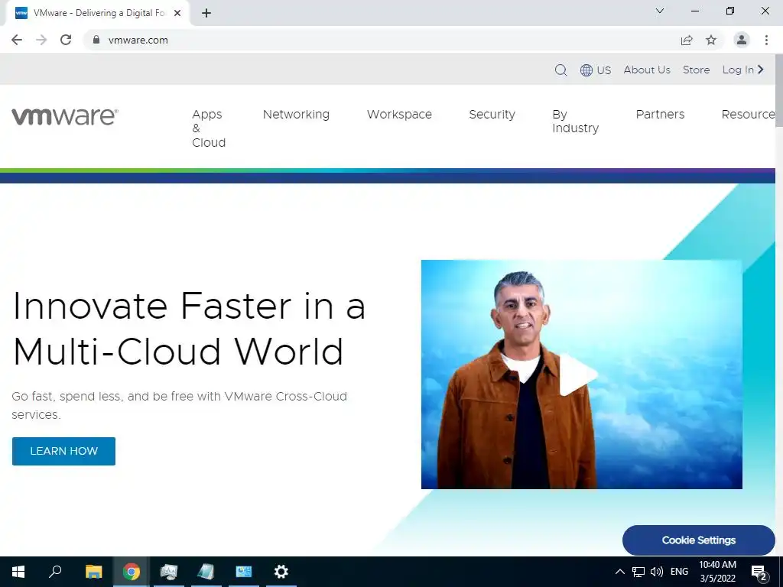The image size is (783, 587).
Task: Select the VMware - Delivering a Digital tab
Action: click(x=97, y=13)
